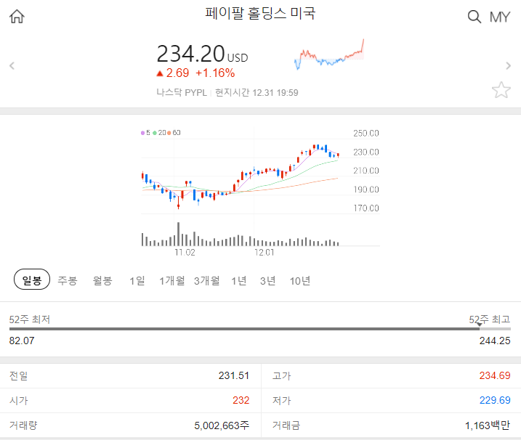Screen dimensions: 521x440
Task: Add PayPal to favorites with star icon
Action: pos(501,90)
